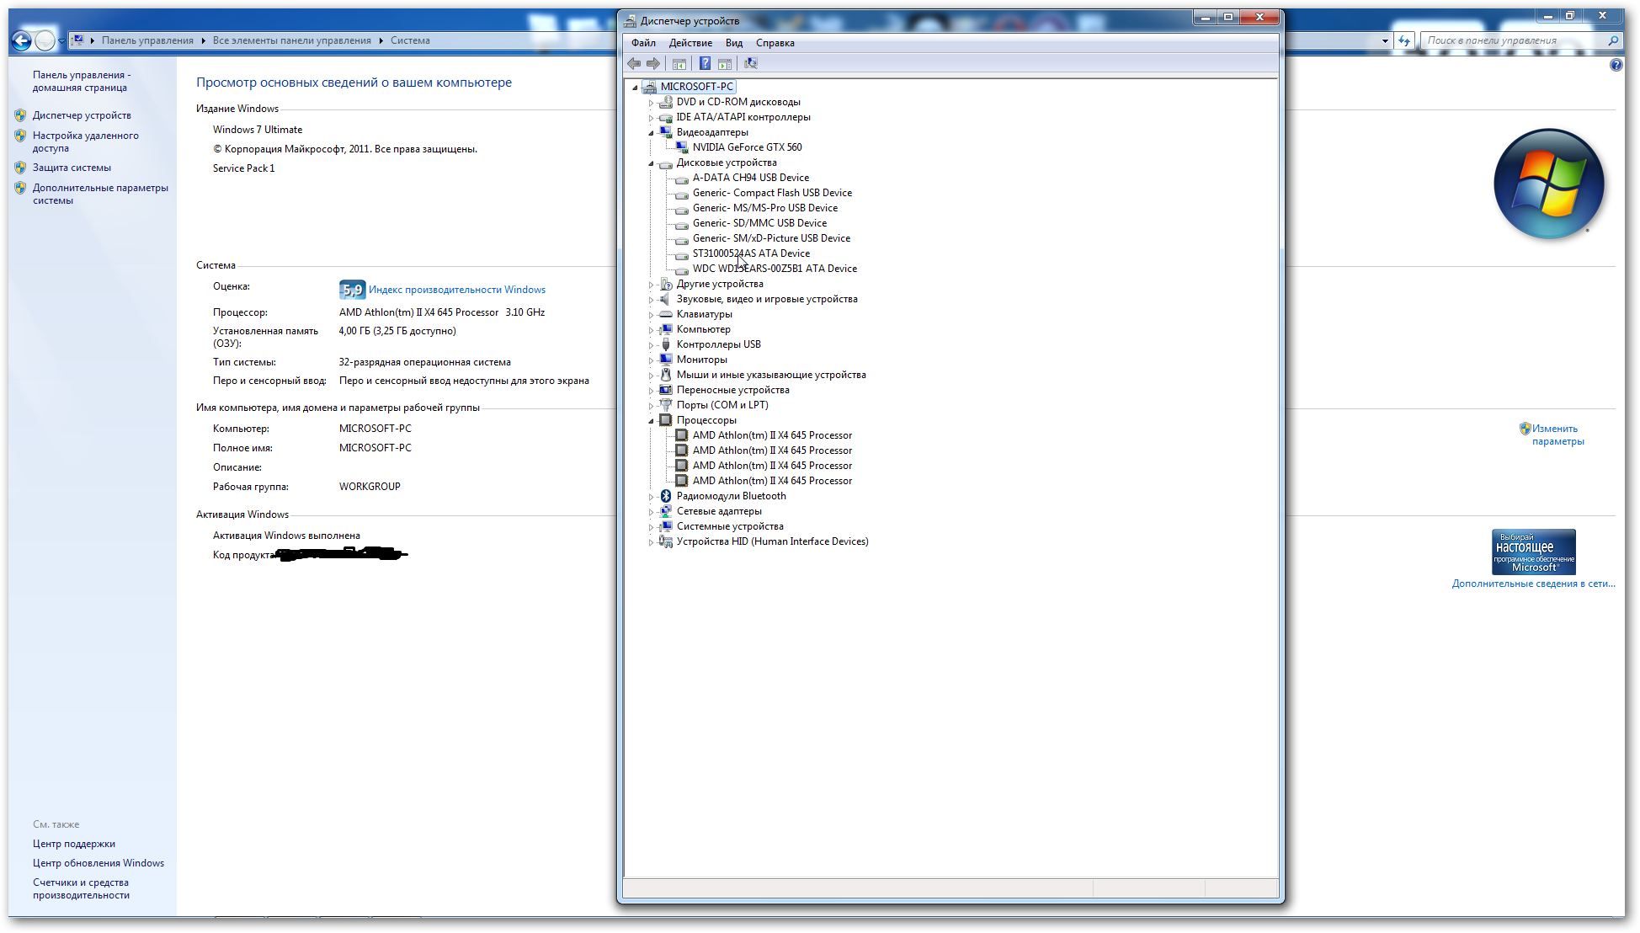Viewport: 1640px width, 933px height.
Task: Open 'Настройка удаленного доступа' sidebar link
Action: 86,141
